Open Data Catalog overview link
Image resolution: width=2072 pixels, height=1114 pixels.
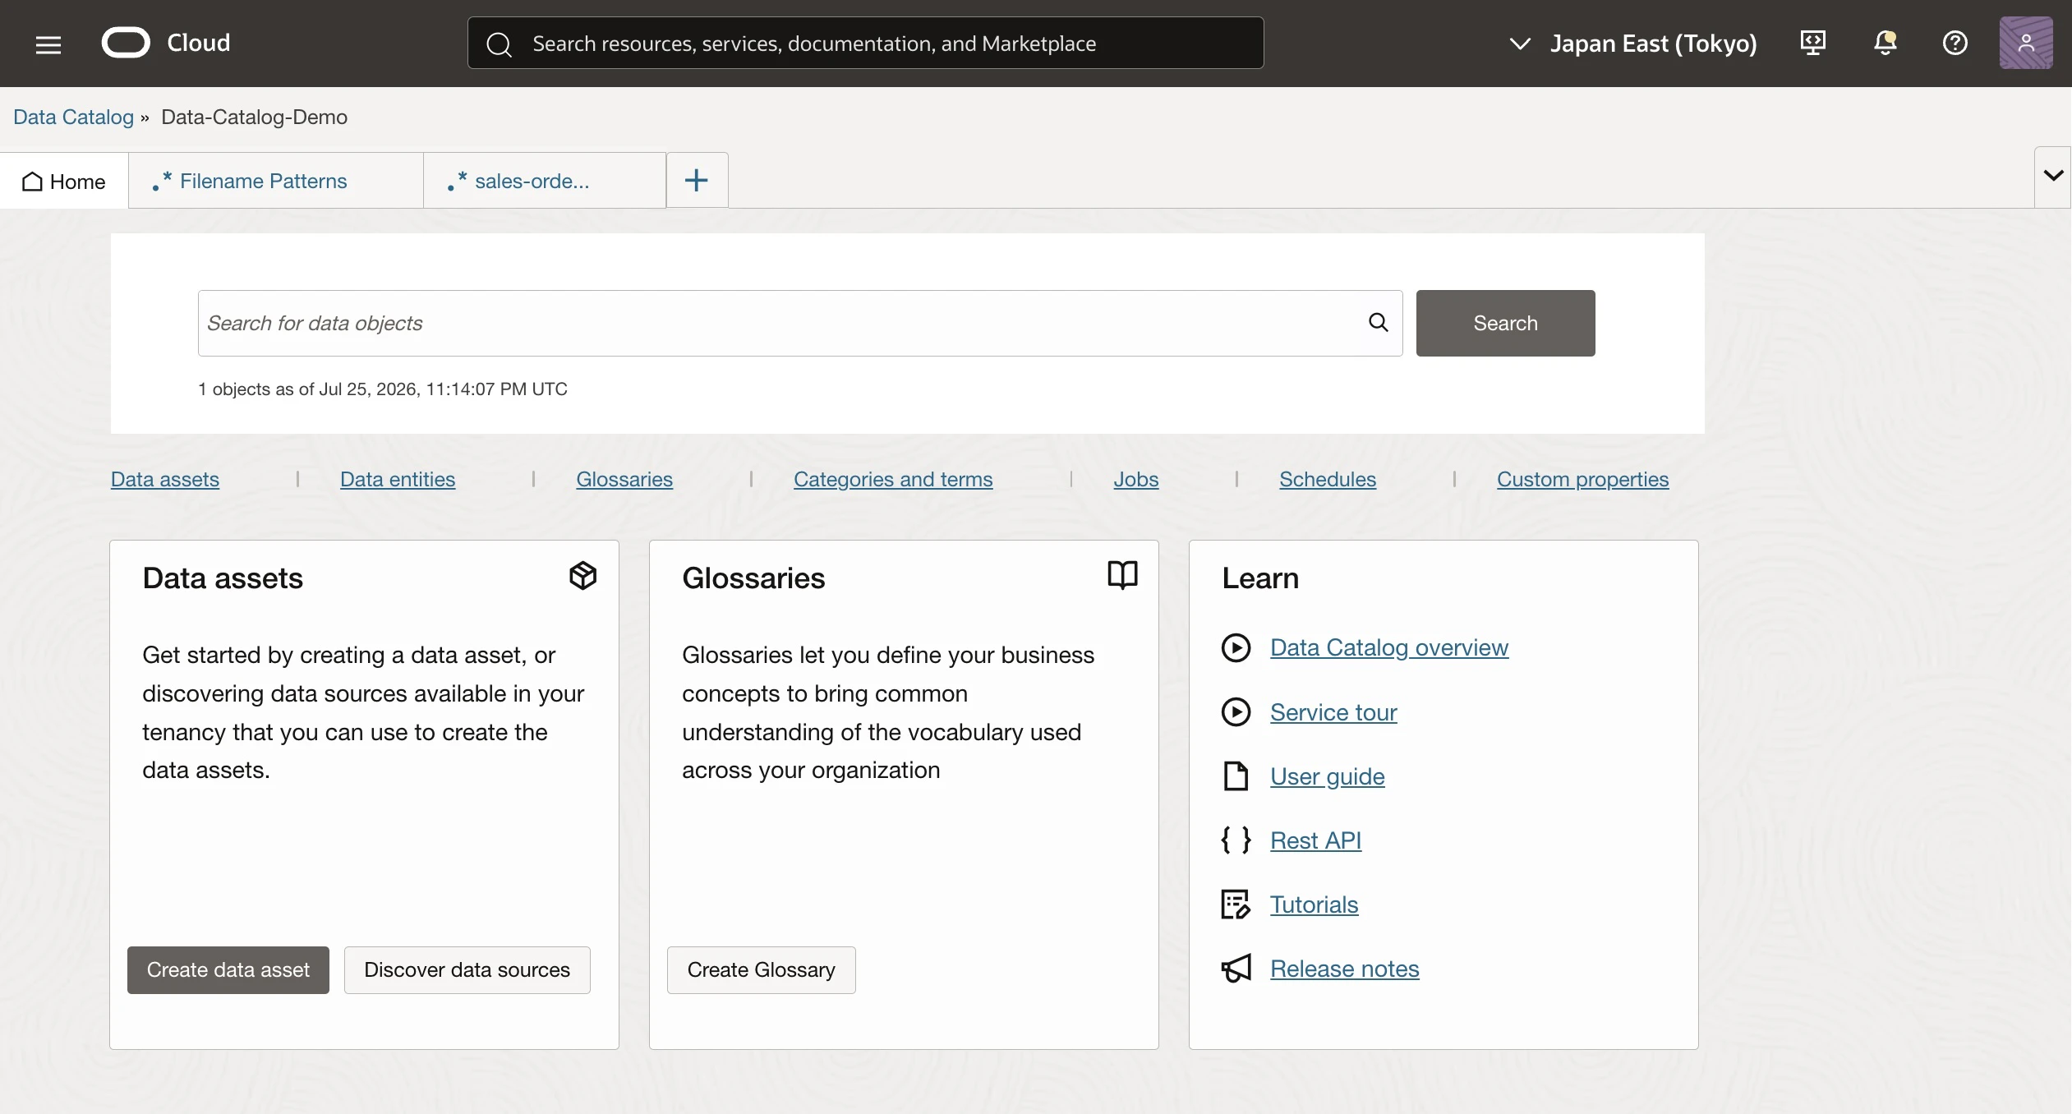coord(1389,647)
